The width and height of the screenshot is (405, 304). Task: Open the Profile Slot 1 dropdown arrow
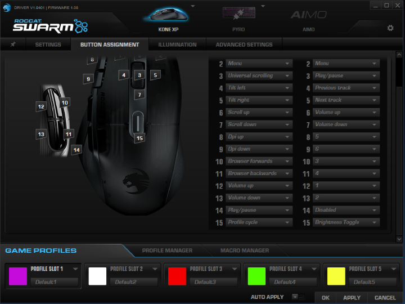[75, 269]
